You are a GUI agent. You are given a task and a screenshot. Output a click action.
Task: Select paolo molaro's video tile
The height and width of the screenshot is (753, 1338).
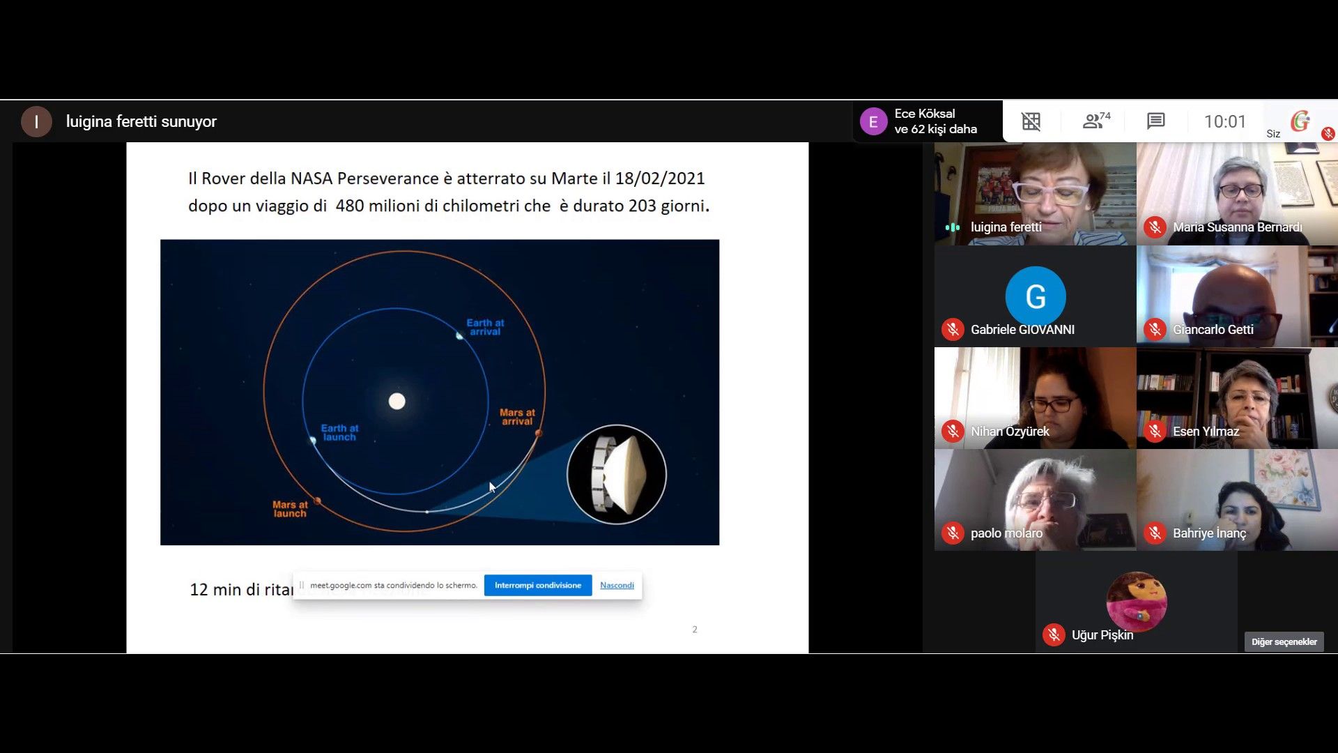1035,500
